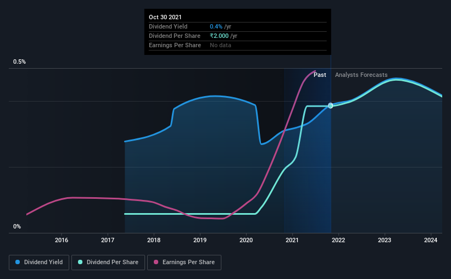
Task: Click the 2023 x-axis label
Action: point(385,240)
